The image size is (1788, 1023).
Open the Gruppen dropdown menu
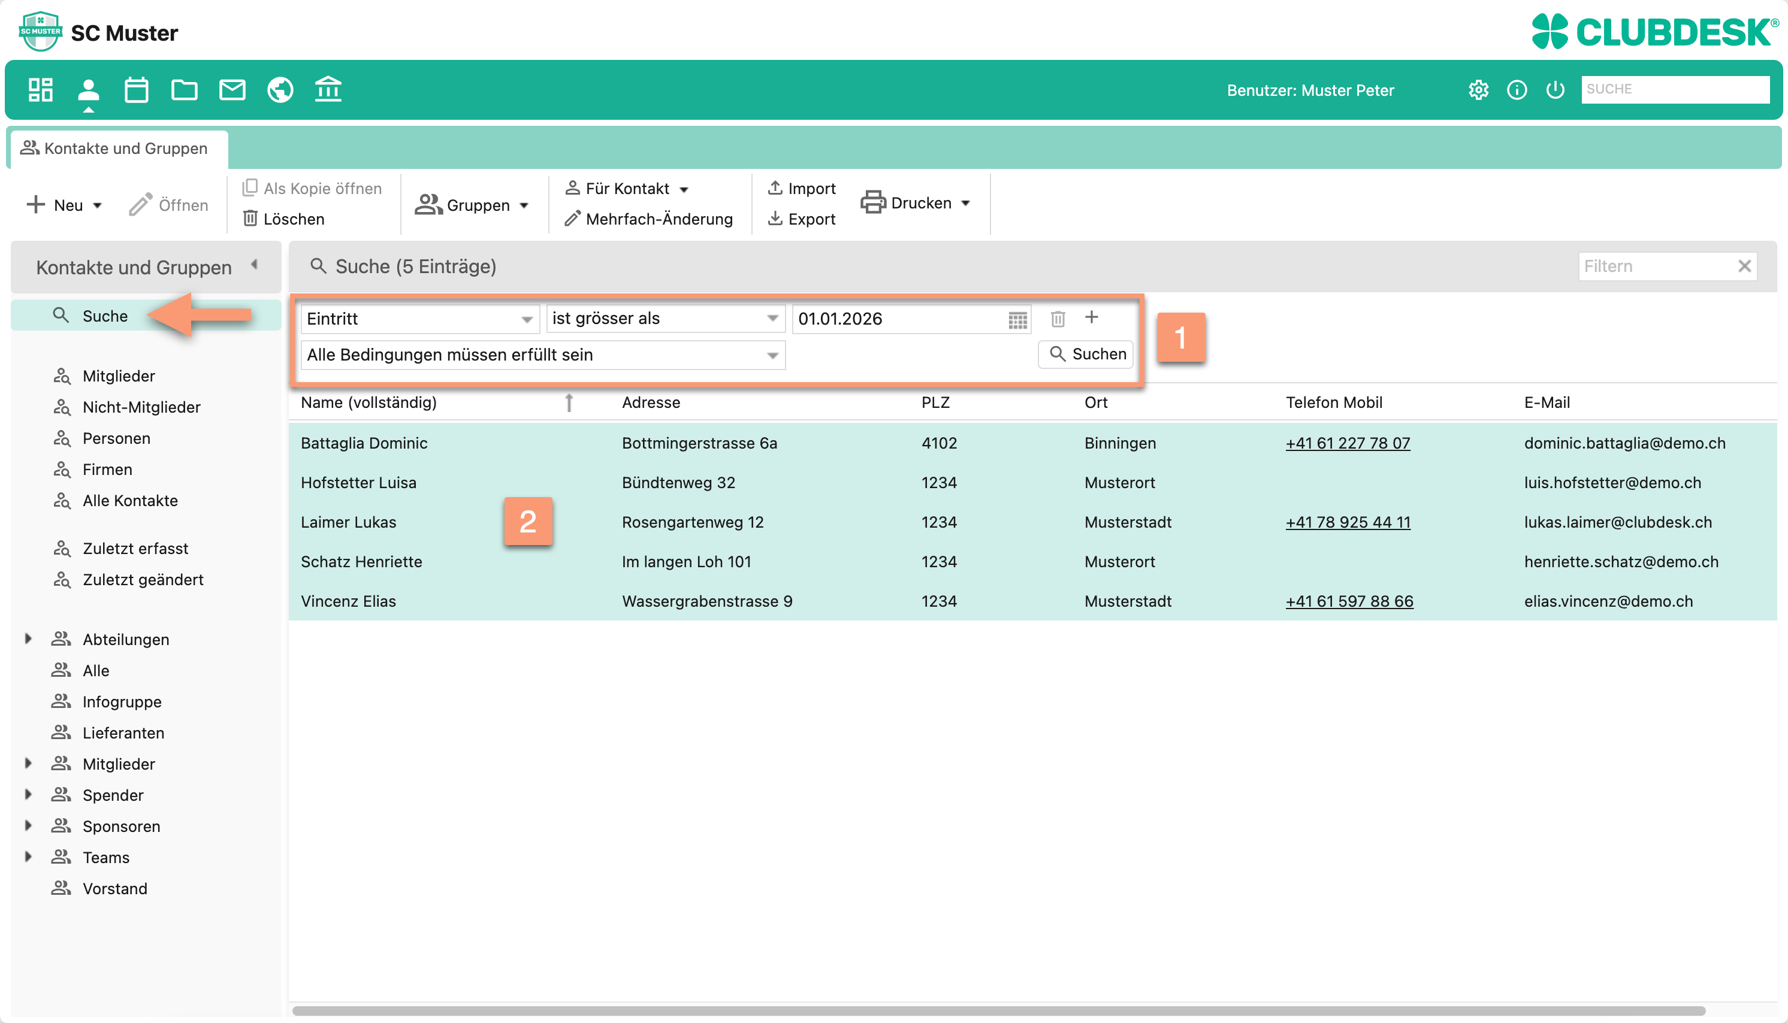coord(472,205)
